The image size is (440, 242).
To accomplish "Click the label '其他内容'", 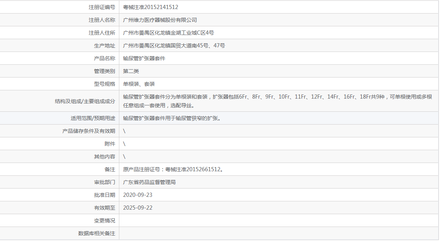I will coord(104,157).
